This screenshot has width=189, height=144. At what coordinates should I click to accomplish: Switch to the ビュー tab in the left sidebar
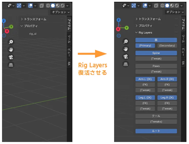pos(69,52)
